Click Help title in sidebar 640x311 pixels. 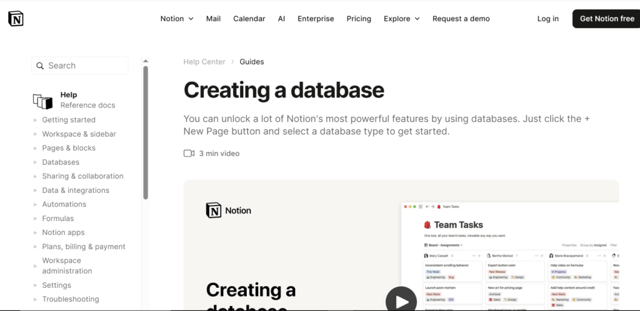pos(69,94)
